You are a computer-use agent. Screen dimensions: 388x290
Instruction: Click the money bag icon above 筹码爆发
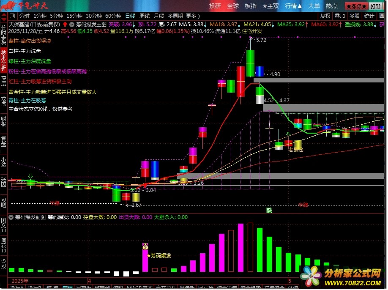click(145, 246)
